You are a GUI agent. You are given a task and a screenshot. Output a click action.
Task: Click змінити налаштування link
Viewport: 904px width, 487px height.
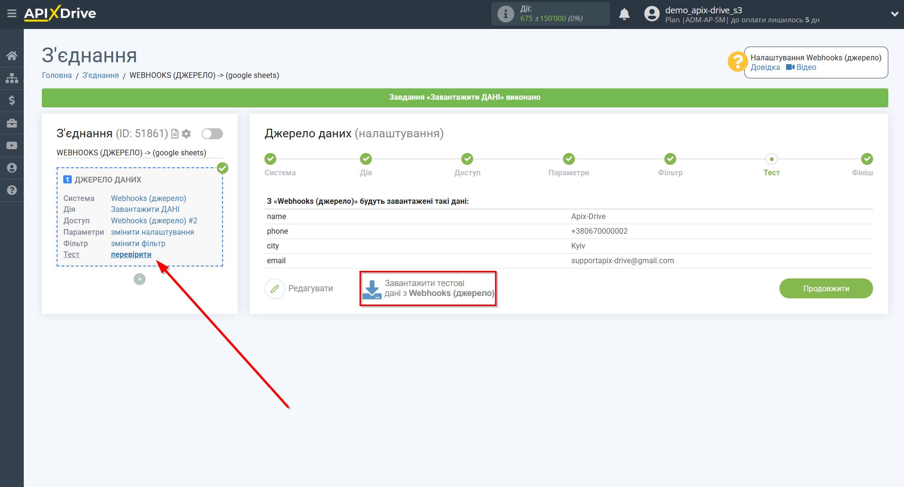click(x=152, y=232)
